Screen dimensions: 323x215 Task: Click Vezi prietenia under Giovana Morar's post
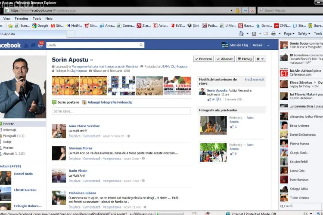[112, 159]
